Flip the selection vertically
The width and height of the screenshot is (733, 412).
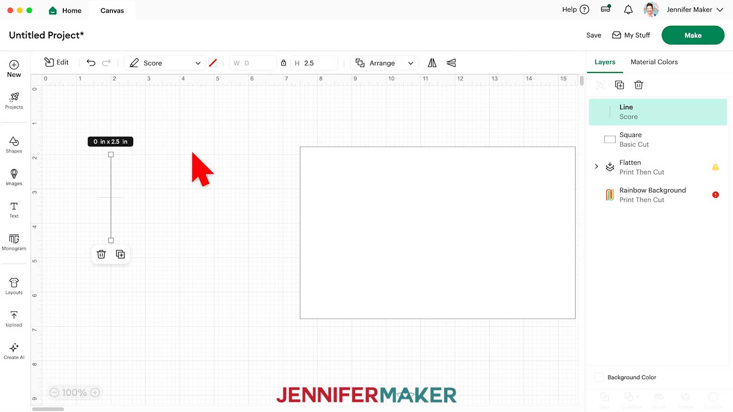451,63
